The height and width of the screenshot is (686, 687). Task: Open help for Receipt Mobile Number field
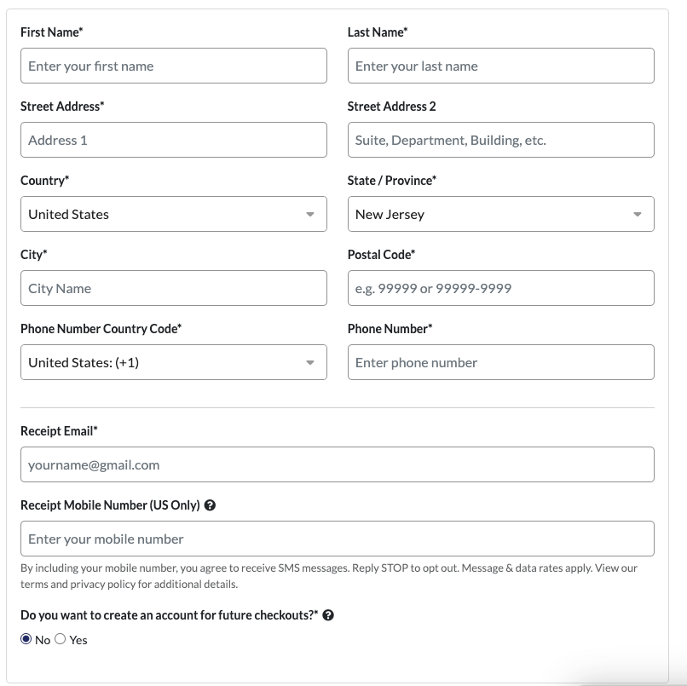(x=211, y=504)
